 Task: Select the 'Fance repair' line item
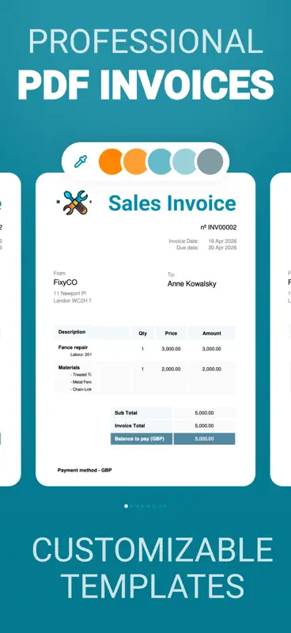(x=73, y=347)
